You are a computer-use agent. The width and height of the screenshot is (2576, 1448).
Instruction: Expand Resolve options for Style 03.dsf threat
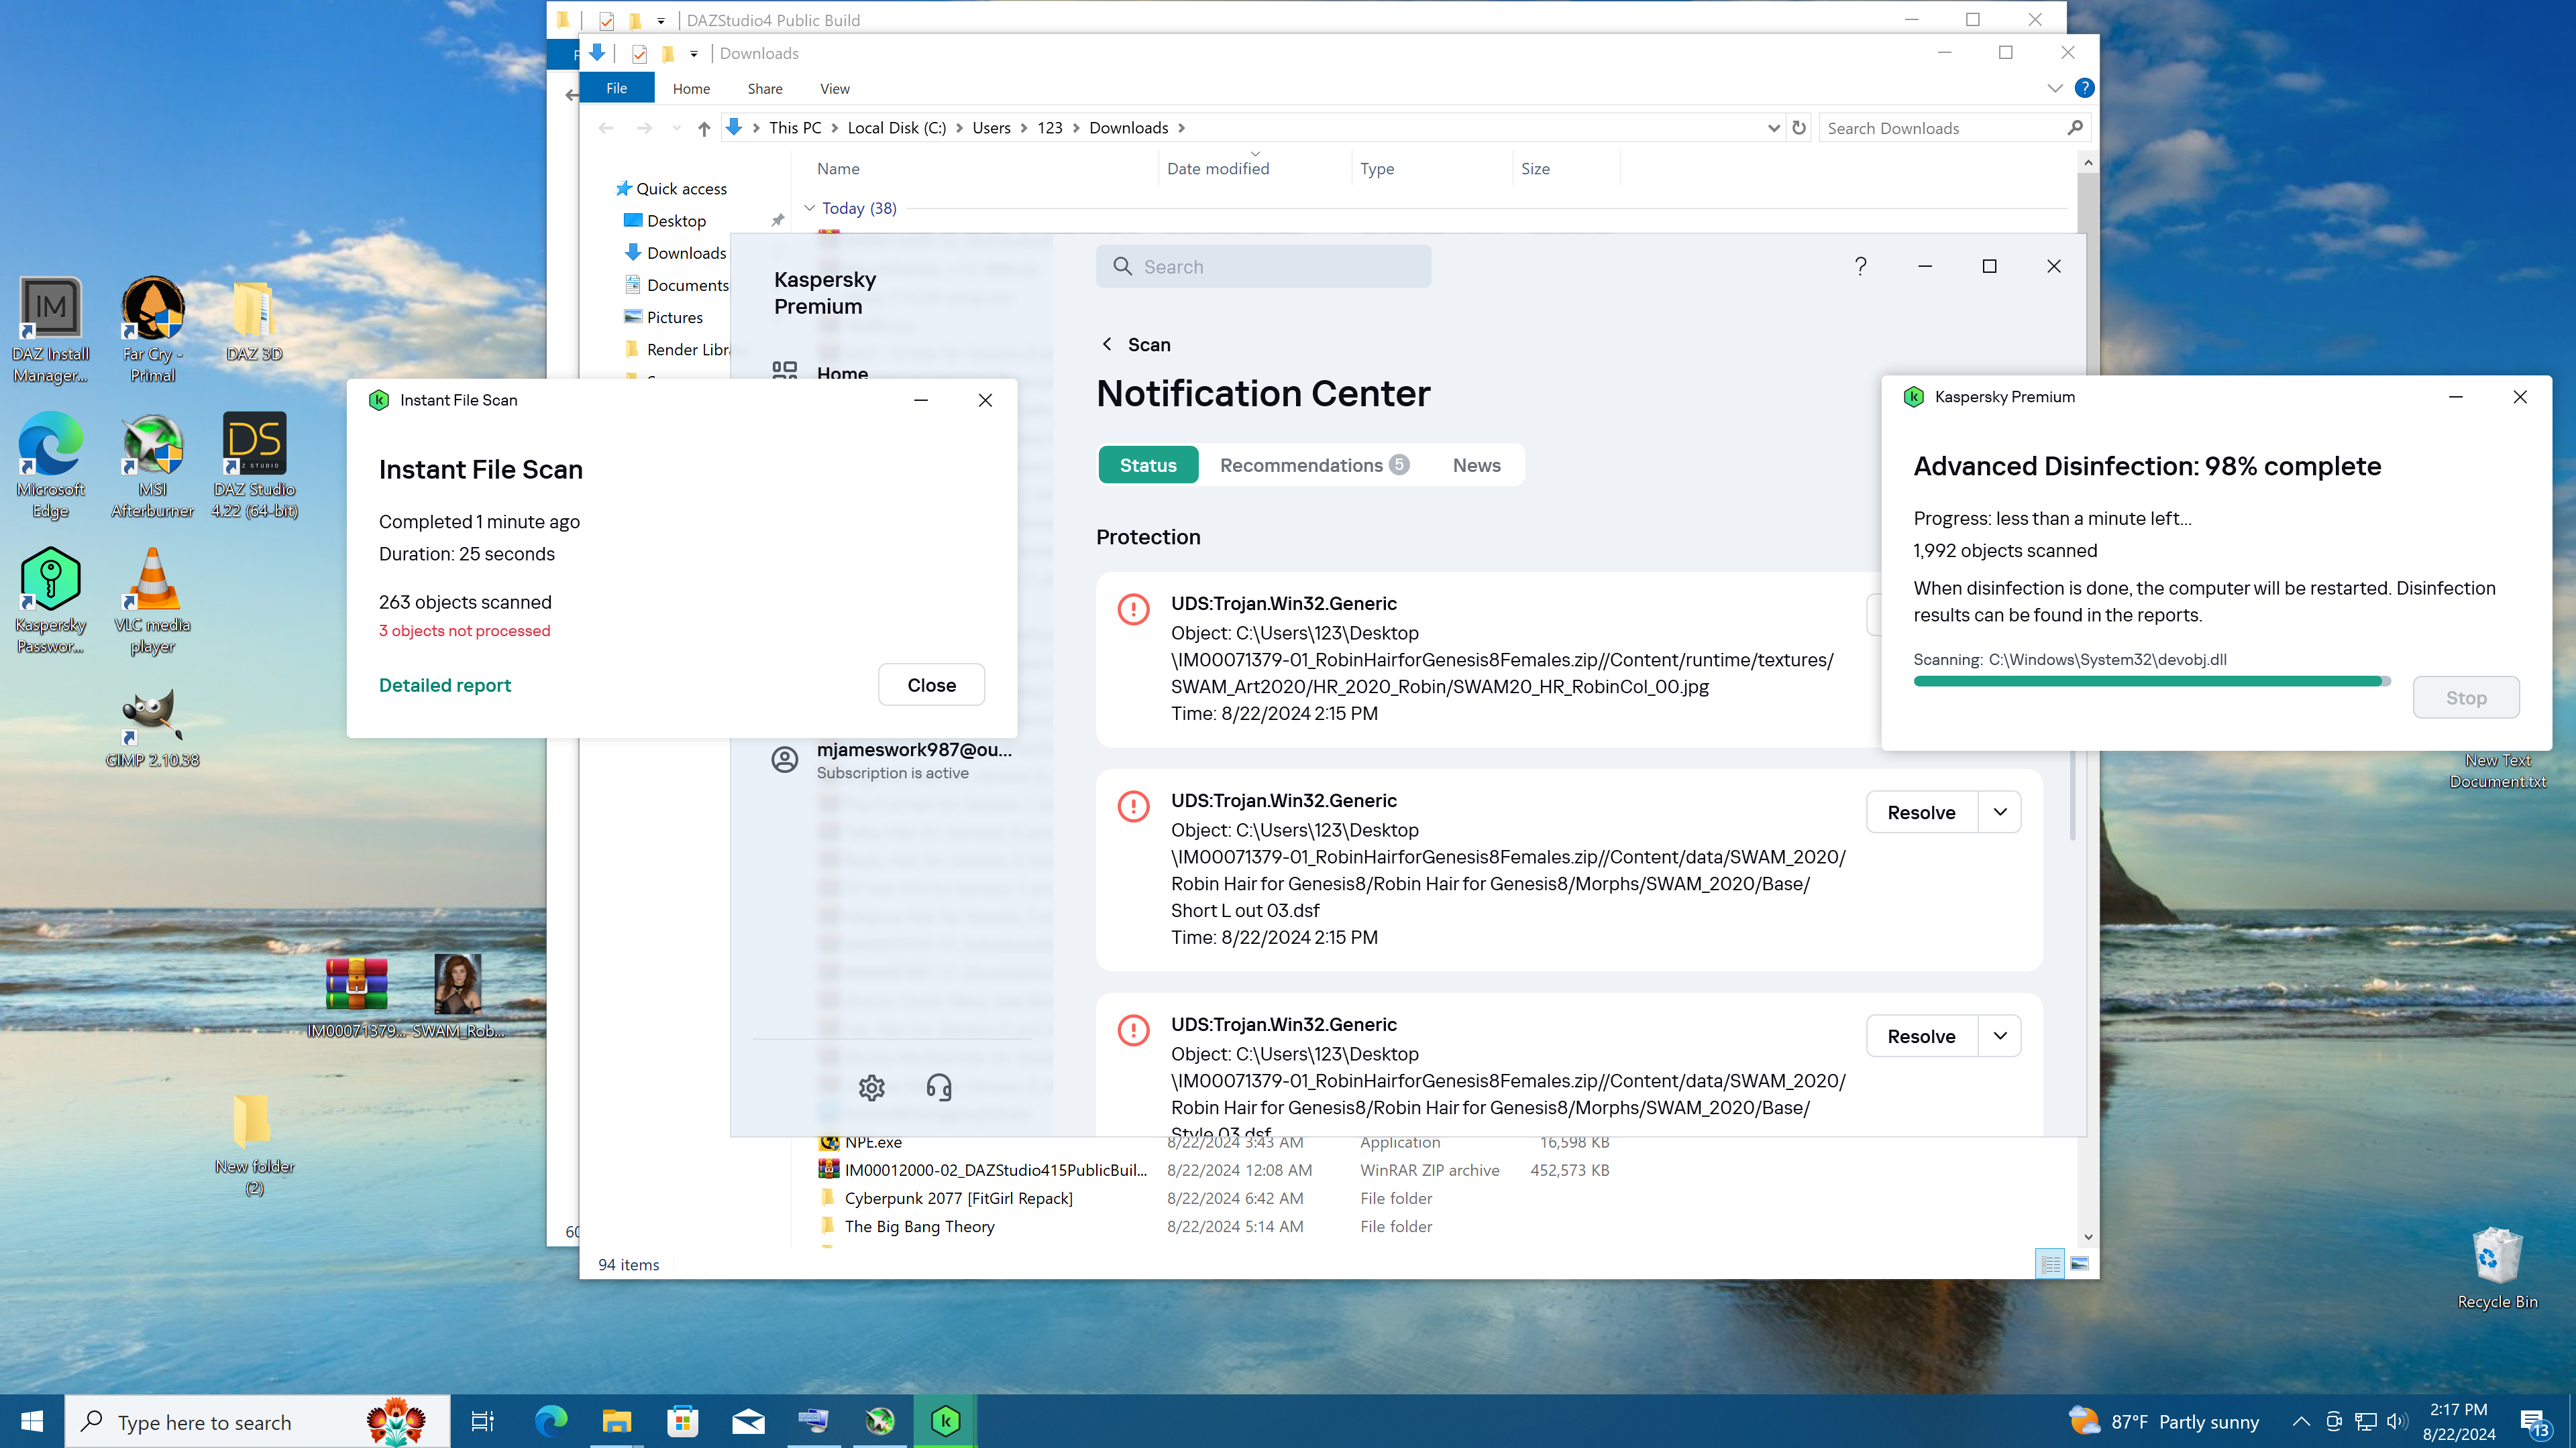pos(2000,1035)
